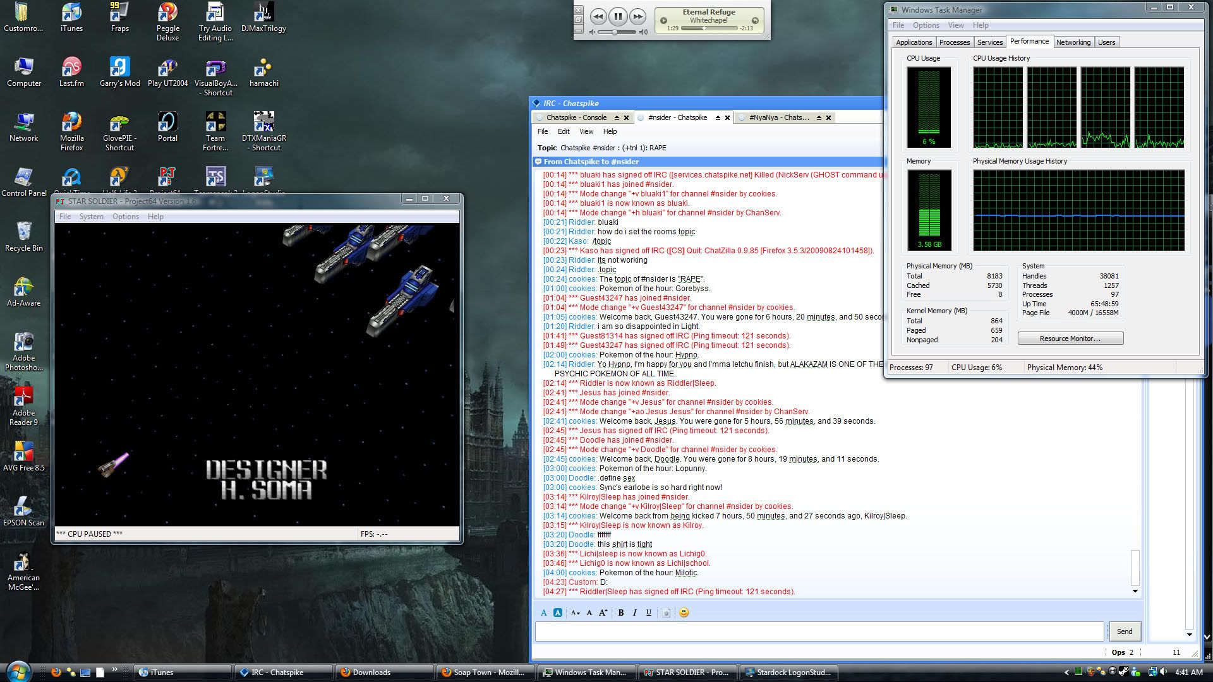This screenshot has width=1213, height=682.
Task: Open the Processes tab in Task Manager
Action: tap(954, 42)
